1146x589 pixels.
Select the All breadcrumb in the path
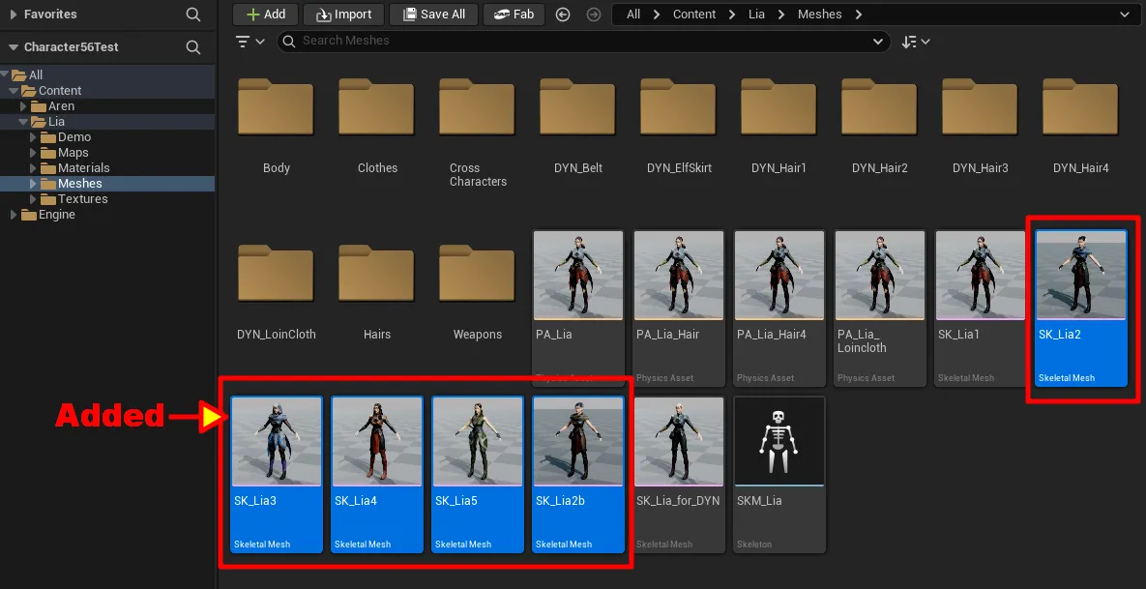633,15
